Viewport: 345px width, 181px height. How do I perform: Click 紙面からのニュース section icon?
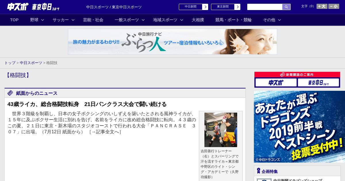coord(10,93)
